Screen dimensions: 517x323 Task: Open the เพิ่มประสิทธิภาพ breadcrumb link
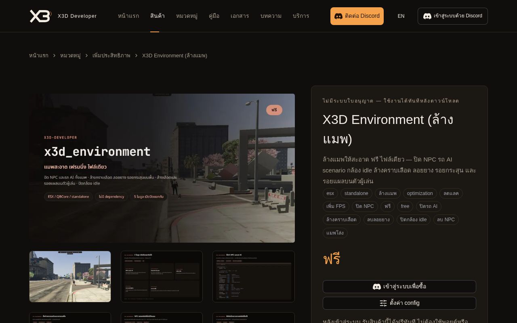[x=111, y=56]
